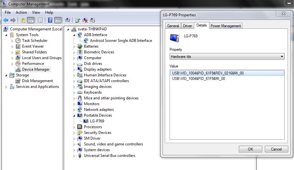The width and height of the screenshot is (294, 170).
Task: Click the Uninstall device toolbar icon
Action: (x=85, y=20)
